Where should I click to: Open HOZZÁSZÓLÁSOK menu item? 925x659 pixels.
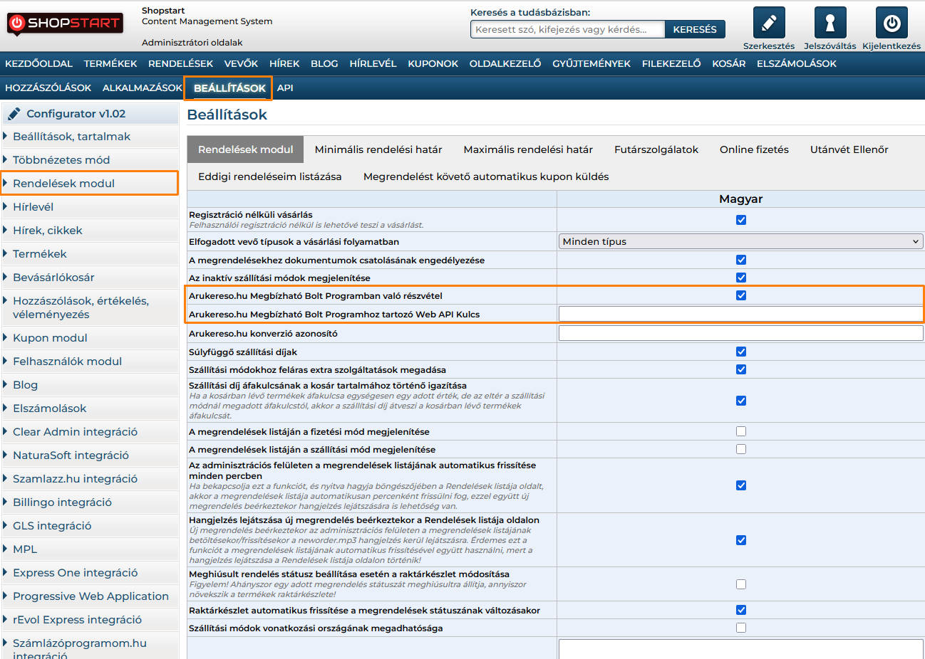click(x=48, y=88)
